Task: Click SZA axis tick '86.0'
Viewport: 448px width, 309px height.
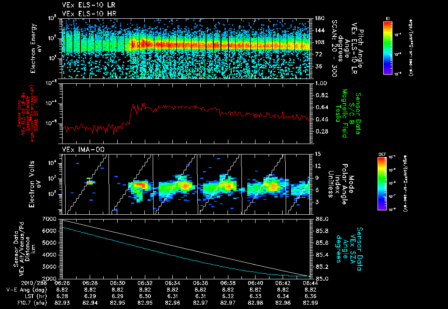Action: (x=322, y=219)
